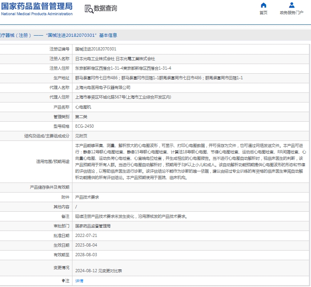Click the 注册证编号 row label
Image resolution: width=311 pixels, height=287 pixels.
[x=60, y=49]
